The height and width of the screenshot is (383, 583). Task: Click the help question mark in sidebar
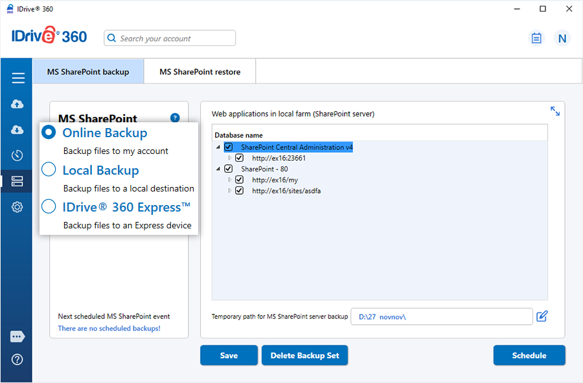click(x=17, y=360)
